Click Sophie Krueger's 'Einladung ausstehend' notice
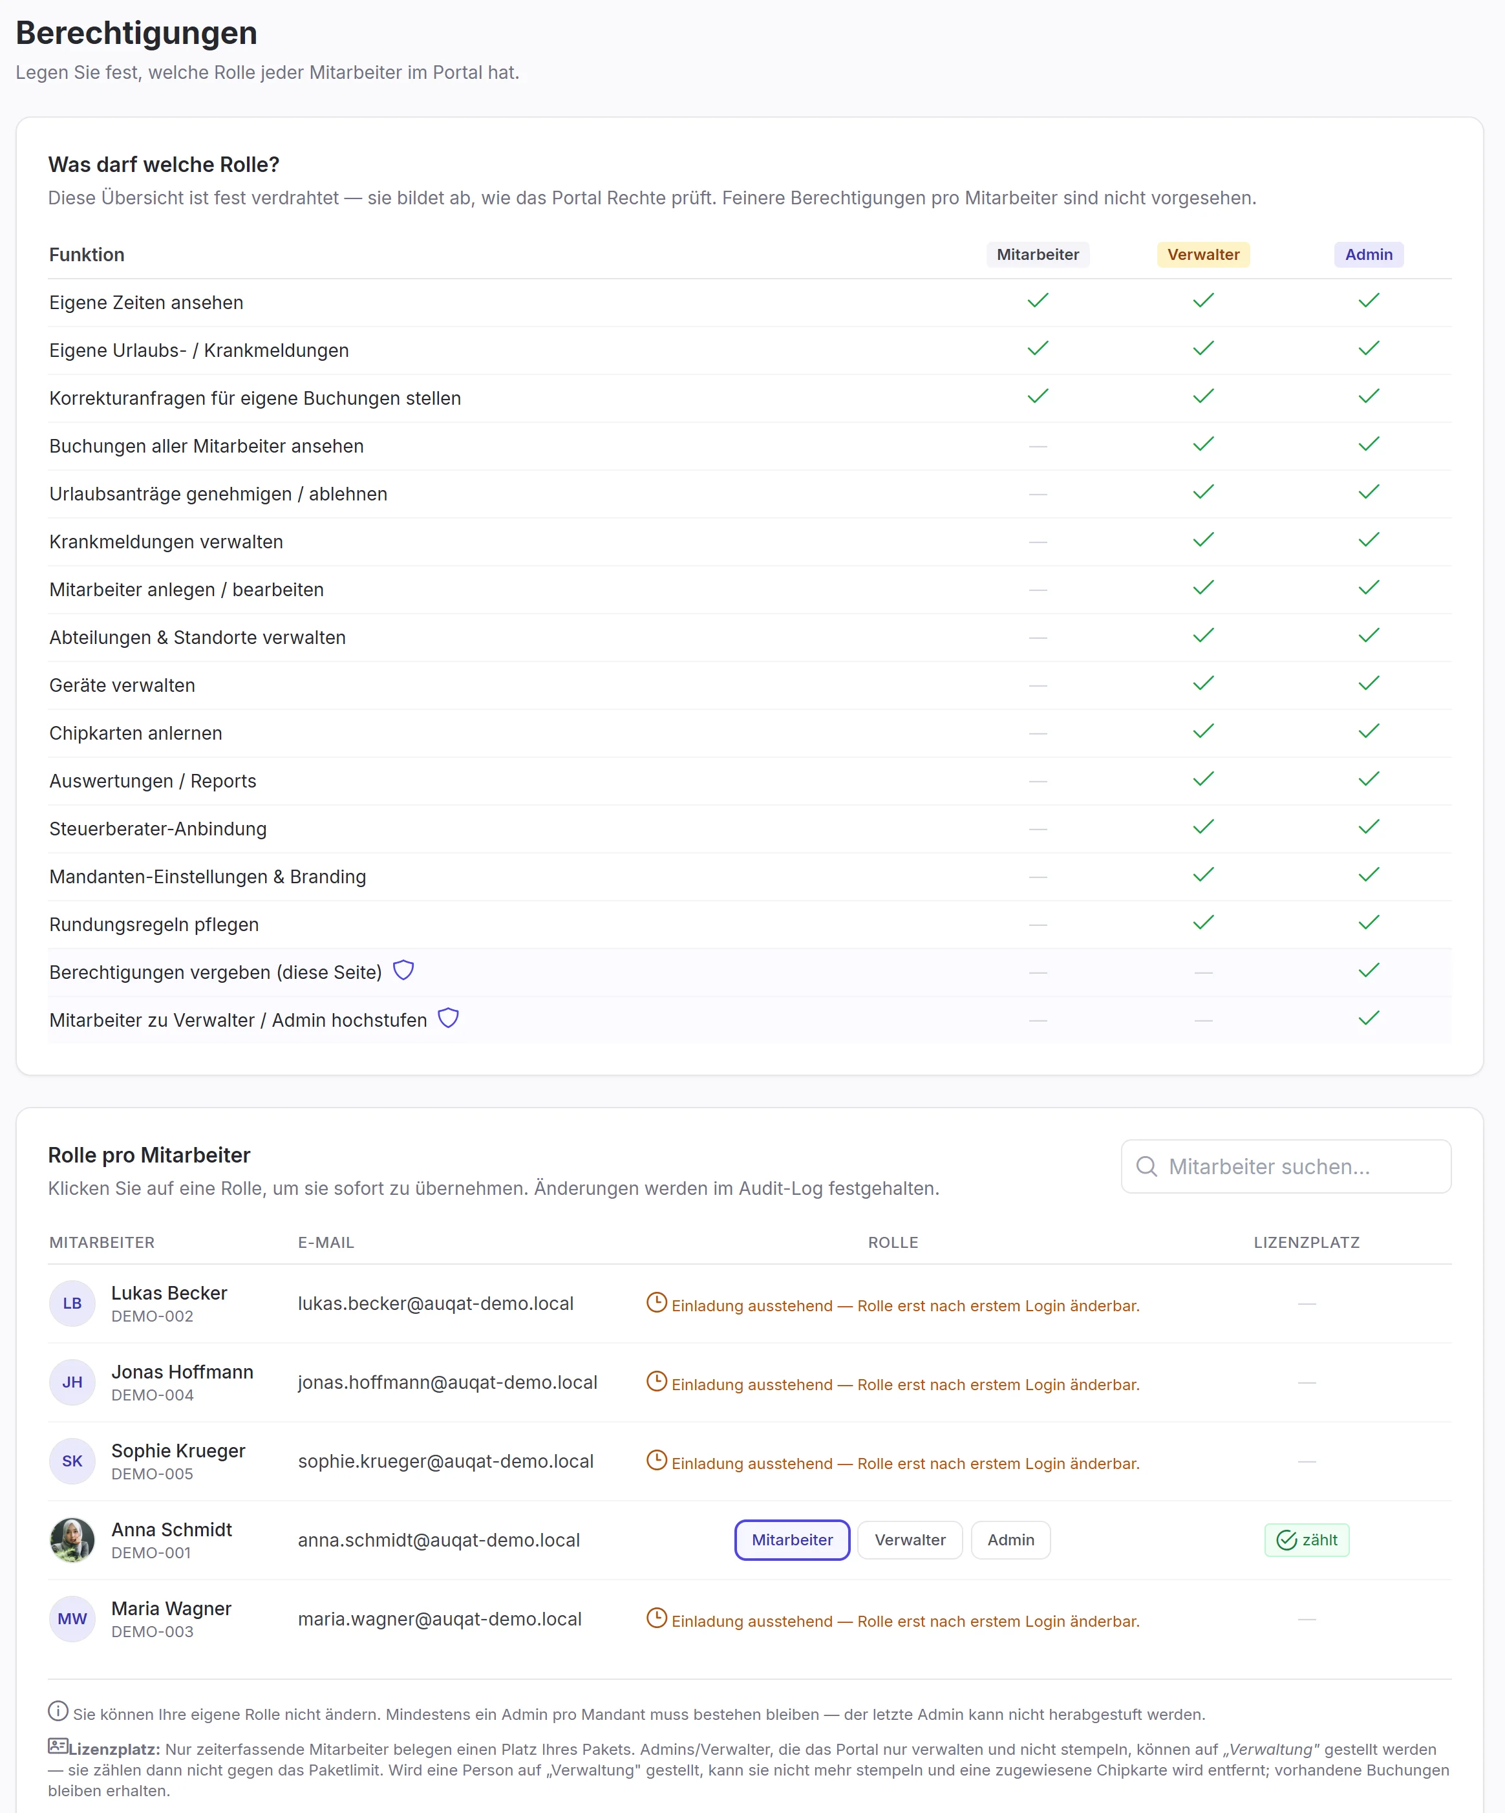This screenshot has height=1813, width=1505. [x=893, y=1462]
